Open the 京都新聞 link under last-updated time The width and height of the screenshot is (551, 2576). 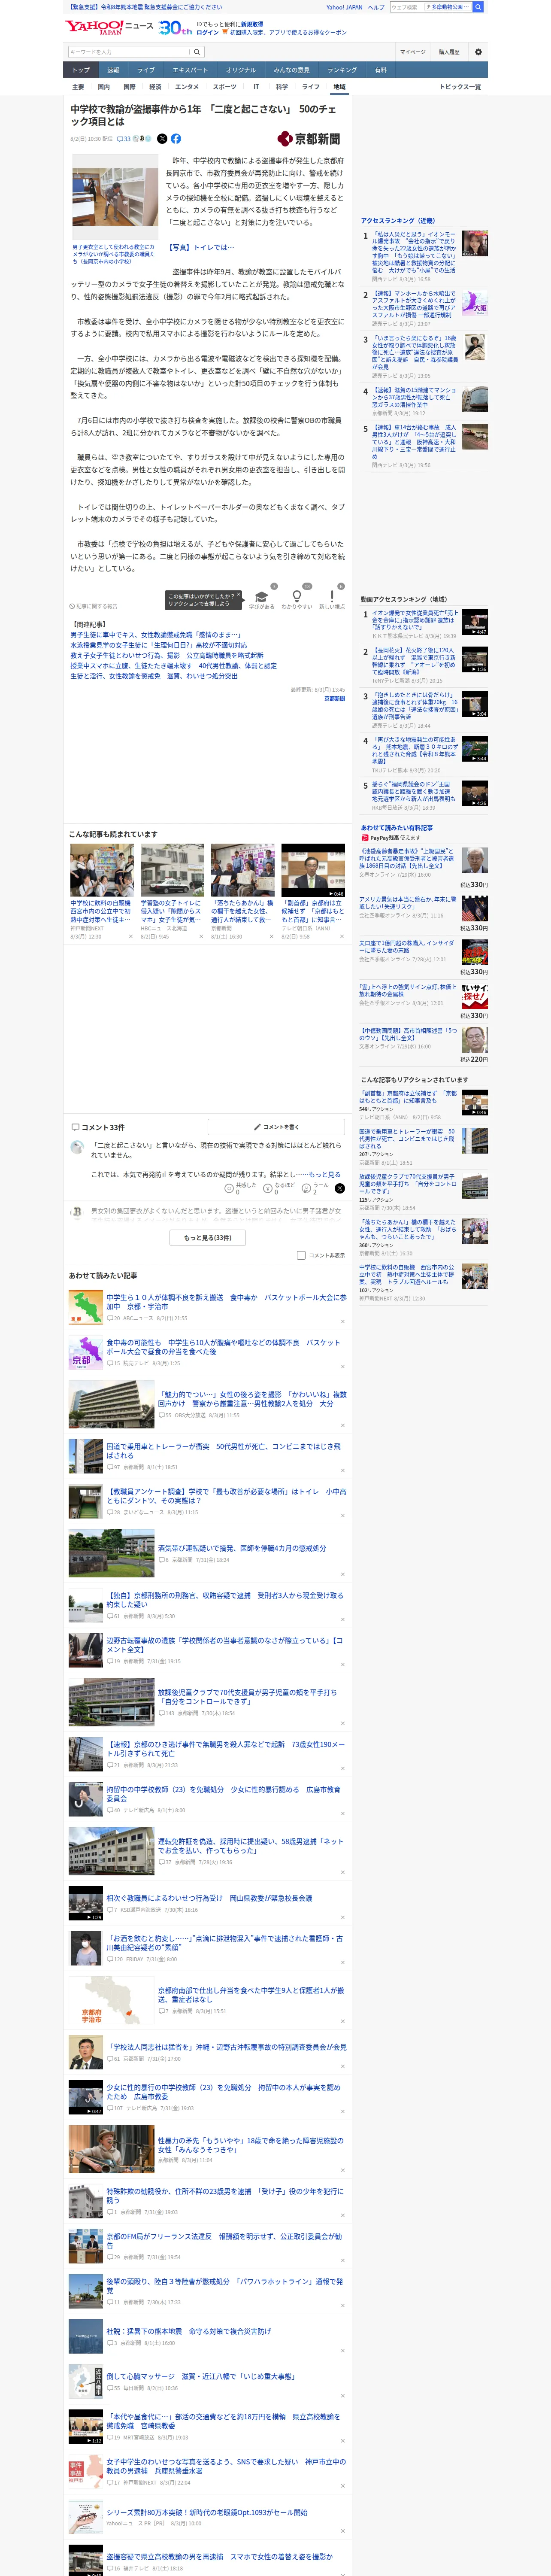click(x=334, y=699)
